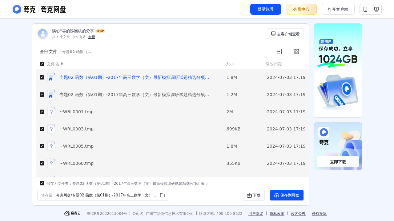Click 去客户端查看 button
The image size is (394, 221).
click(285, 34)
